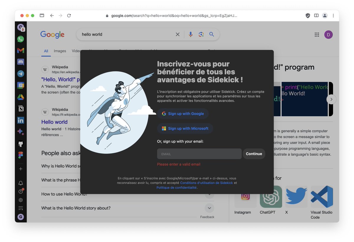The height and width of the screenshot is (242, 354).
Task: Open the Google account avatar D
Action: tap(328, 35)
